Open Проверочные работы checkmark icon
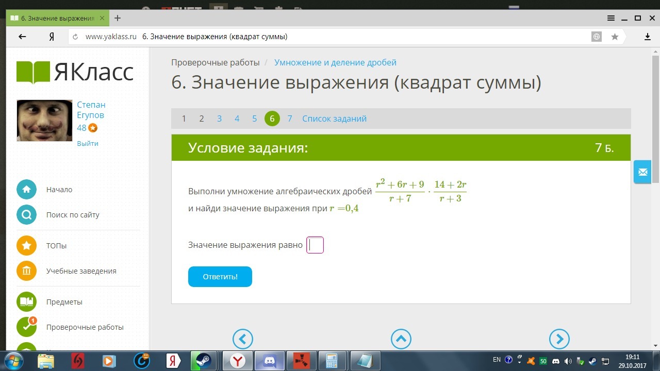This screenshot has height=371, width=660. point(26,327)
